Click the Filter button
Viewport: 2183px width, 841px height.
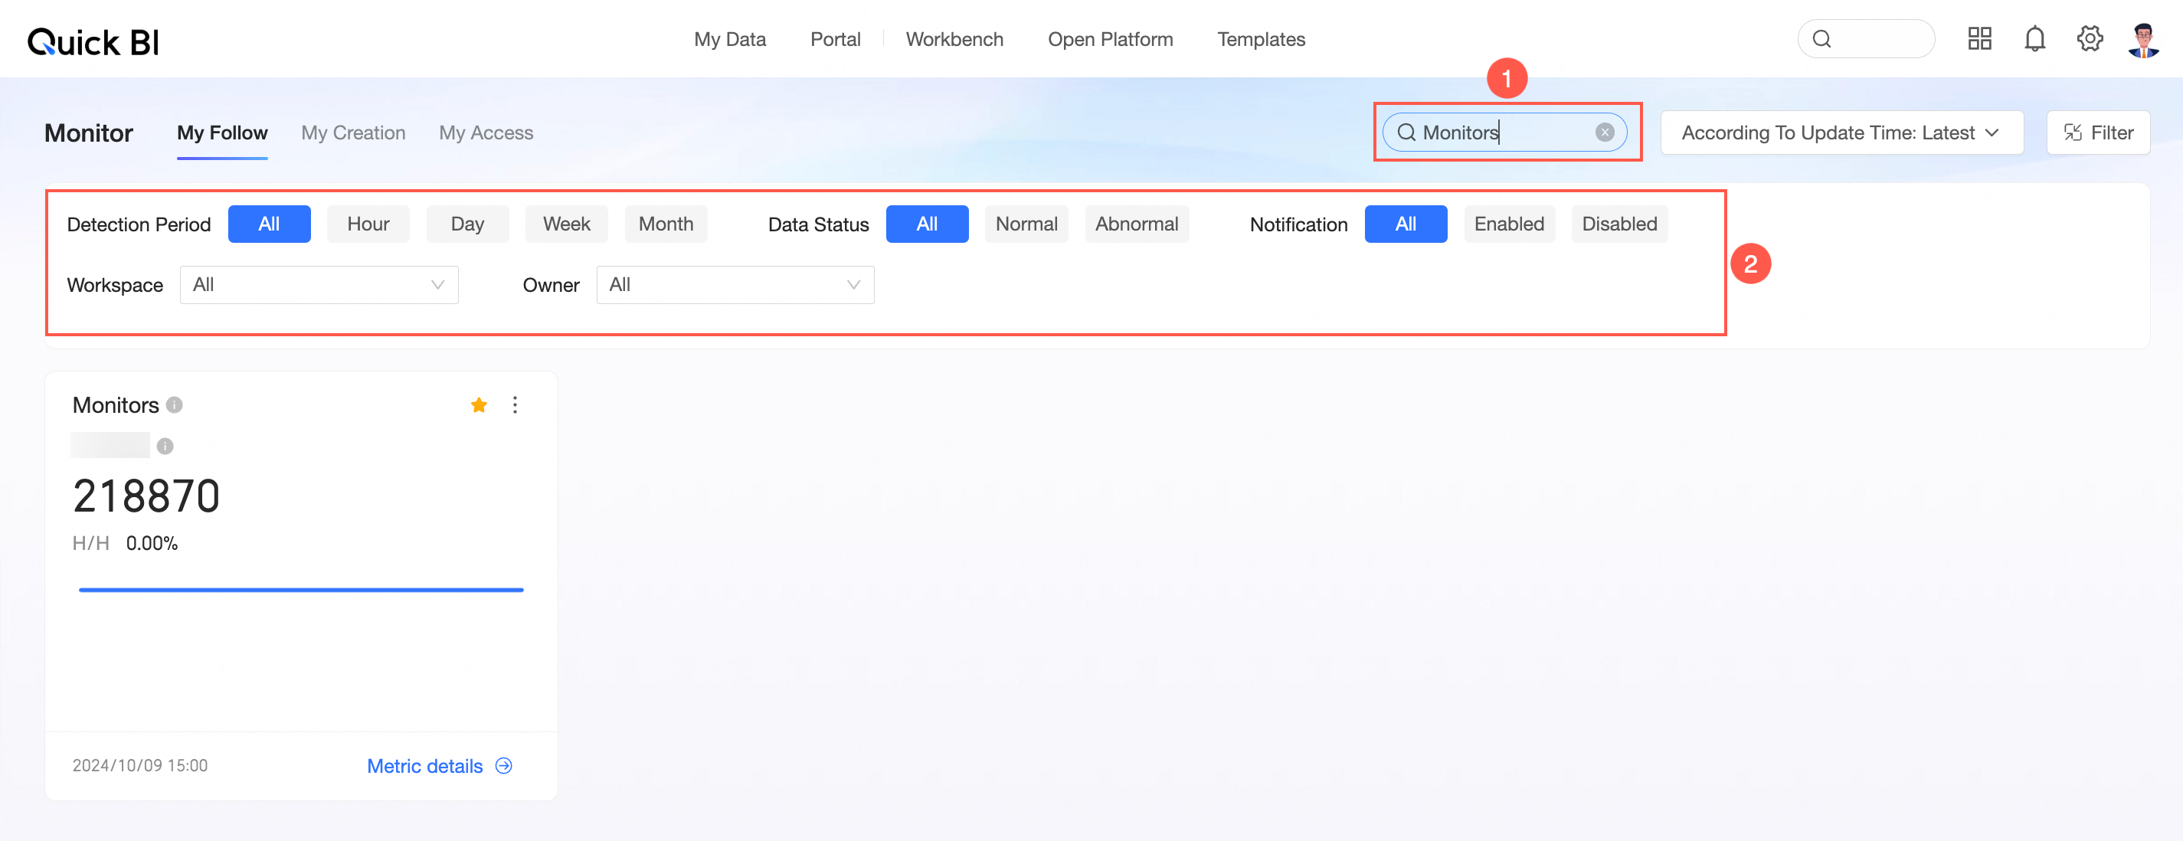(2097, 133)
